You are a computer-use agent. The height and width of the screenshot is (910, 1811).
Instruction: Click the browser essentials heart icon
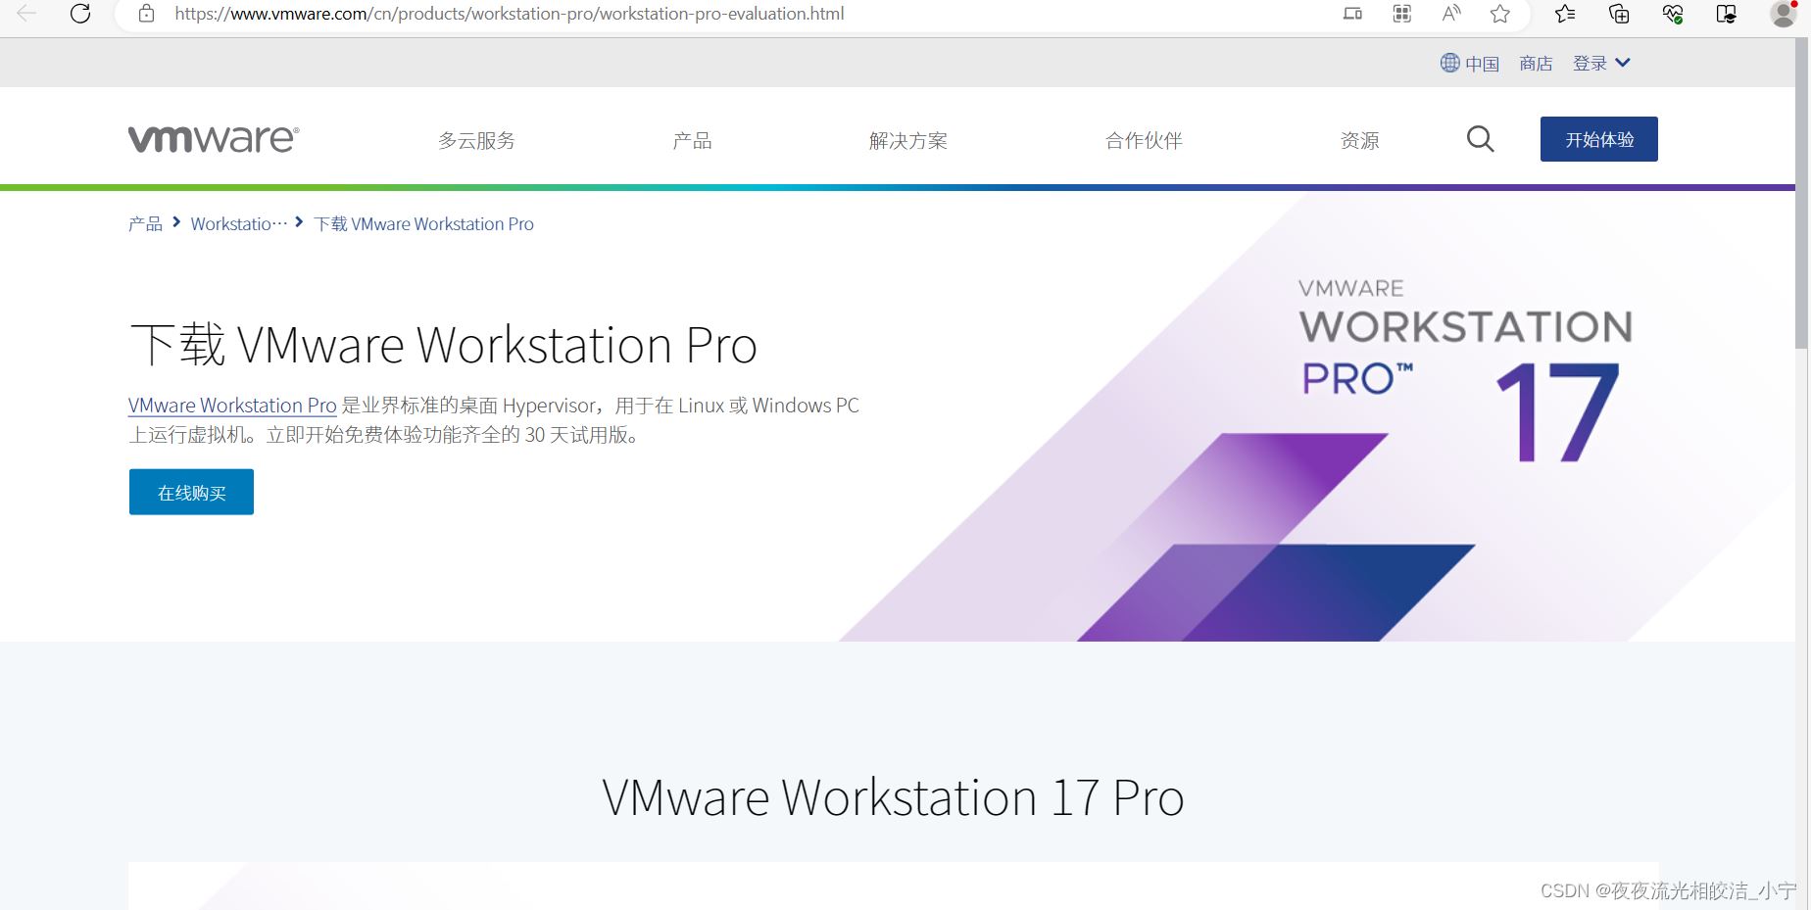tap(1673, 14)
